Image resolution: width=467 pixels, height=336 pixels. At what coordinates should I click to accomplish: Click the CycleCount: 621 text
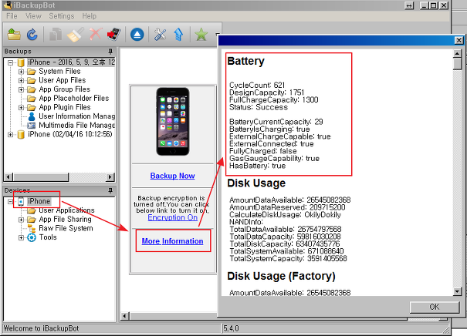coord(257,85)
